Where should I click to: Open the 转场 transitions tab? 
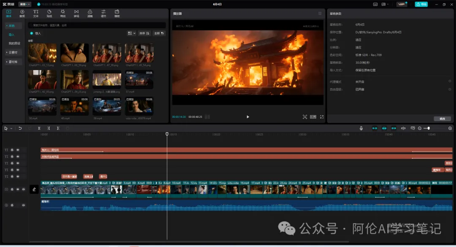(76, 14)
